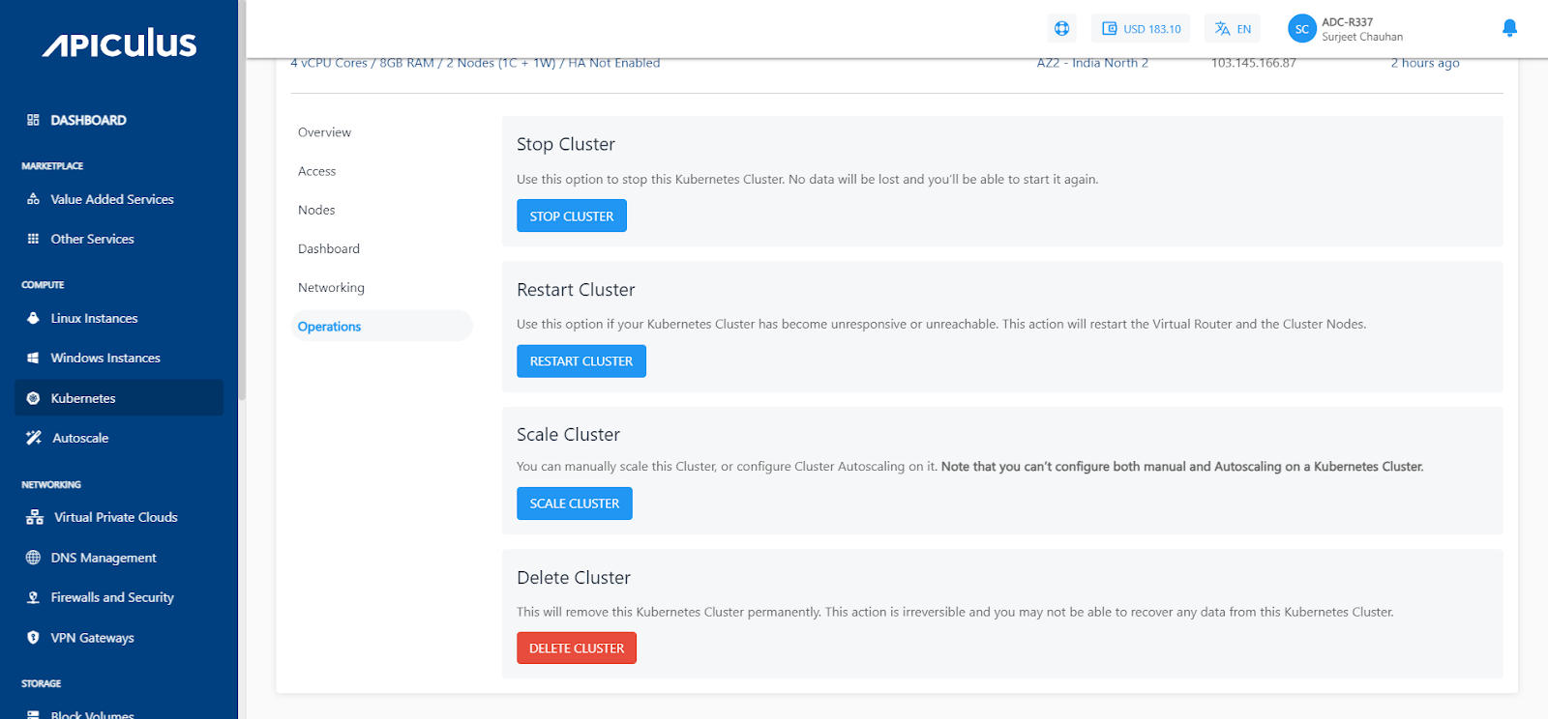Click the Kubernetes wheel icon

click(x=33, y=398)
